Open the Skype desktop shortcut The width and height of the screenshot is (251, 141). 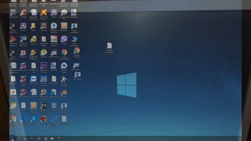coord(33,120)
